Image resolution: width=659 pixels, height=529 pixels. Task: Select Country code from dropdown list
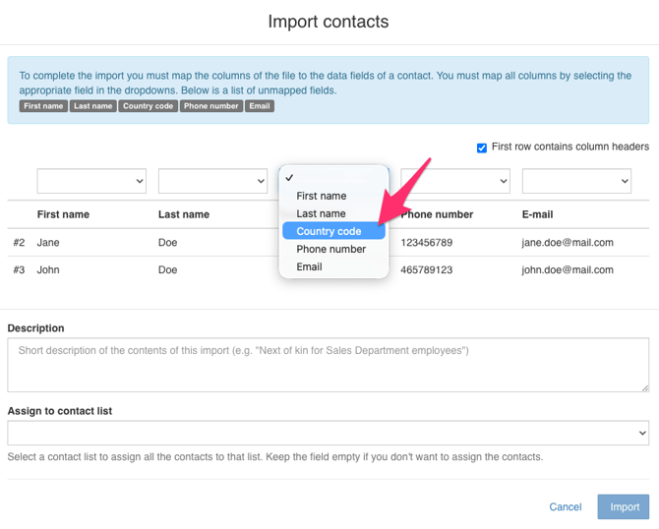(329, 231)
